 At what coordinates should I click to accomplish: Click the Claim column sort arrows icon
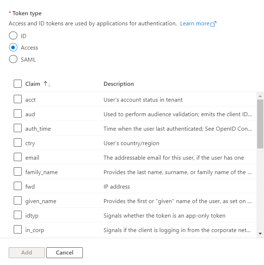(x=47, y=84)
